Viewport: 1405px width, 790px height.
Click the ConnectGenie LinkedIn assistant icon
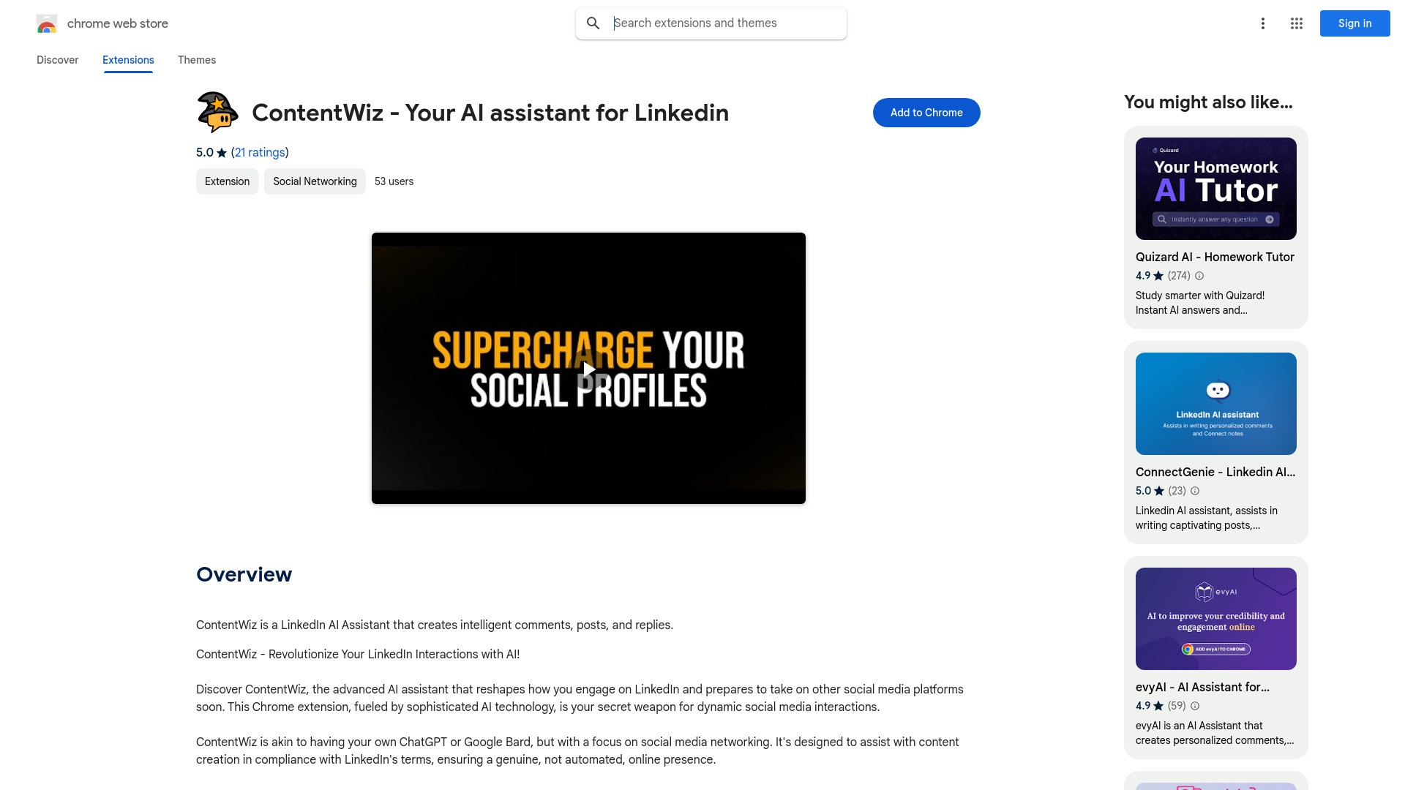coord(1216,390)
